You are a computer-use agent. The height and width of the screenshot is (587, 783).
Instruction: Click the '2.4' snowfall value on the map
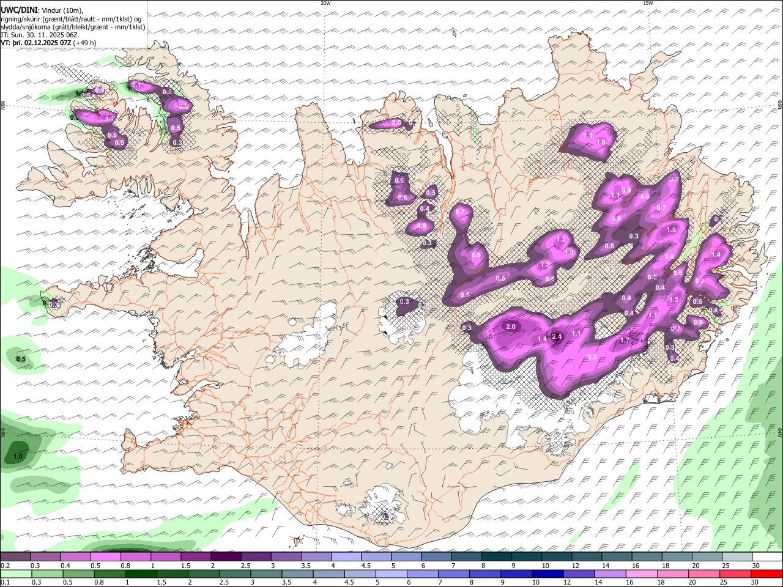point(557,336)
